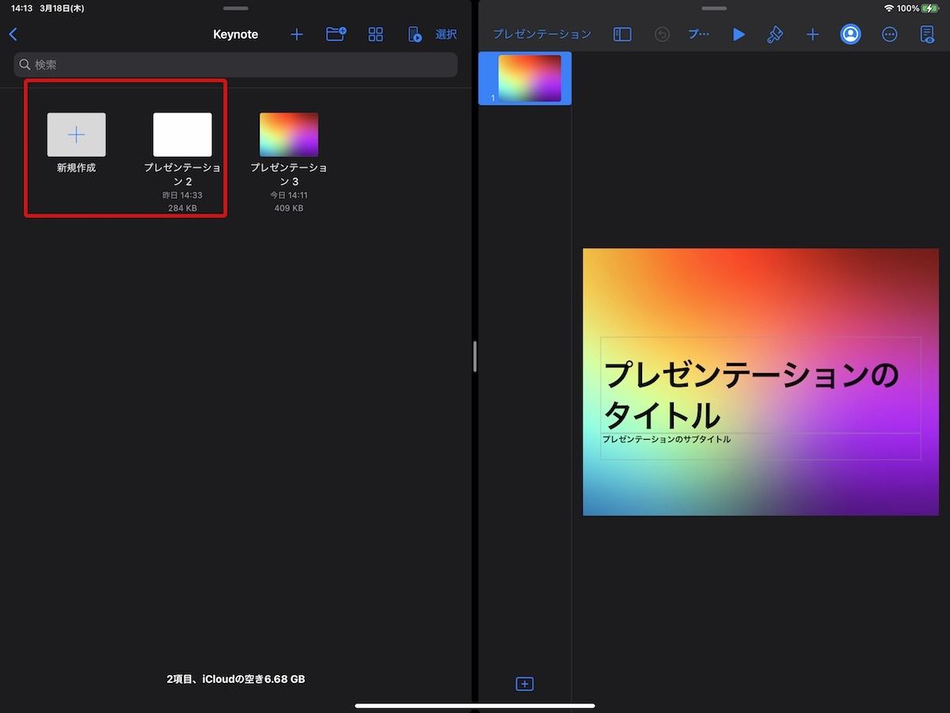Switch view using the grid icon
This screenshot has width=950, height=713.
point(376,35)
